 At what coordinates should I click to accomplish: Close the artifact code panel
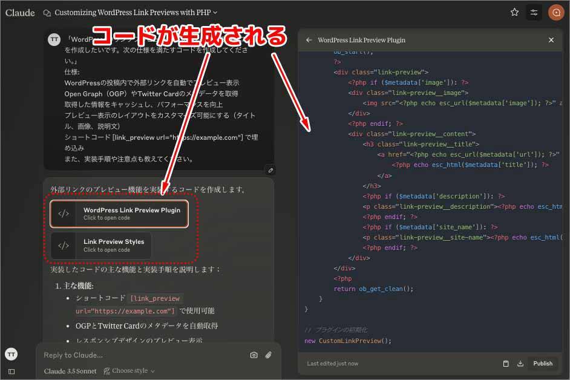551,40
